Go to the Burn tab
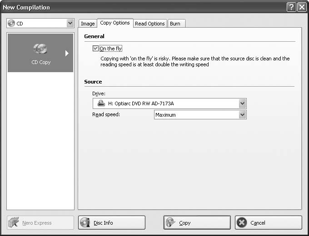The width and height of the screenshot is (309, 236). (175, 24)
